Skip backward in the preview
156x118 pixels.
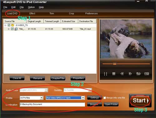(122, 74)
